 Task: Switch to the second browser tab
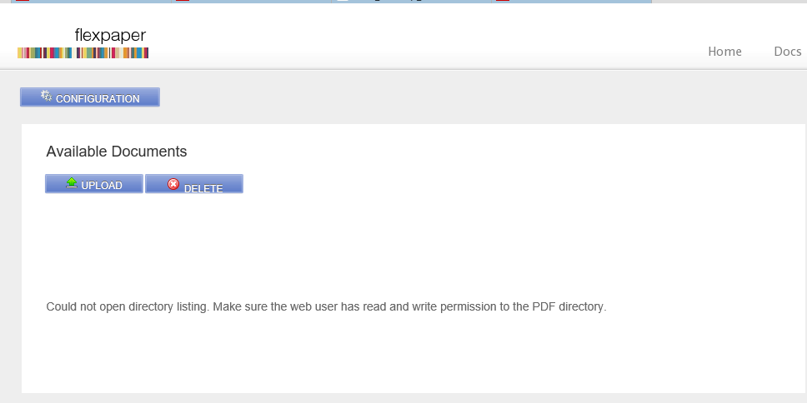pos(251,2)
